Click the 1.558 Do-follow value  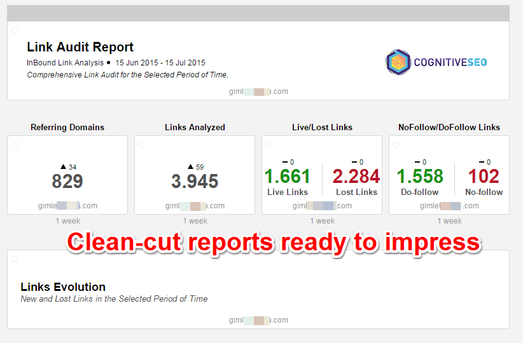420,176
